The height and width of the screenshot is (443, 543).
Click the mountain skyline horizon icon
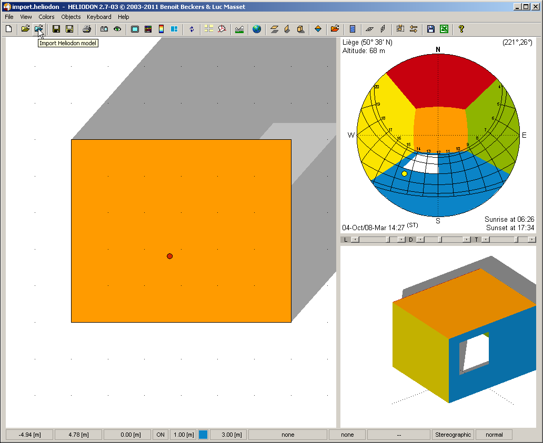pyautogui.click(x=239, y=29)
